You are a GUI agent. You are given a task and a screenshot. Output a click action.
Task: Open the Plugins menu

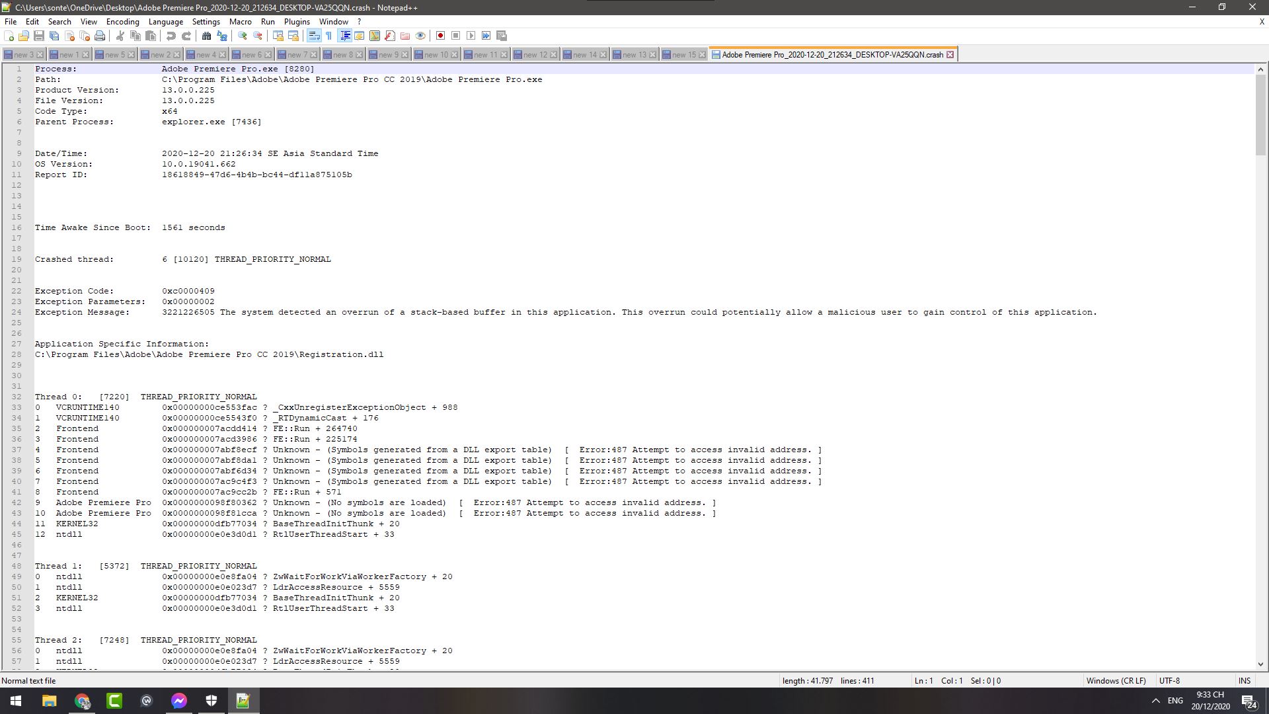[x=297, y=22]
